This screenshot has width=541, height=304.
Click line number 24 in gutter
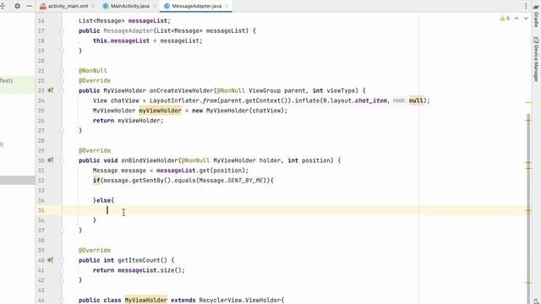point(41,100)
